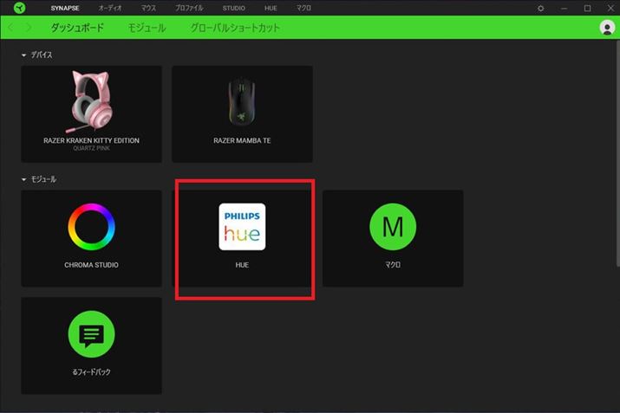The image size is (620, 413).
Task: Switch to グローバルショートカット tab
Action: pos(235,28)
